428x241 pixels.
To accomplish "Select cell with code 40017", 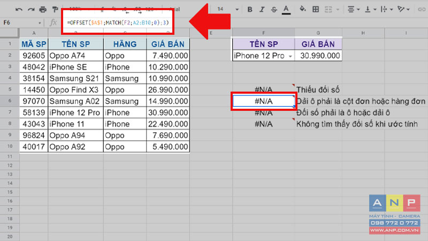I will click(x=34, y=147).
